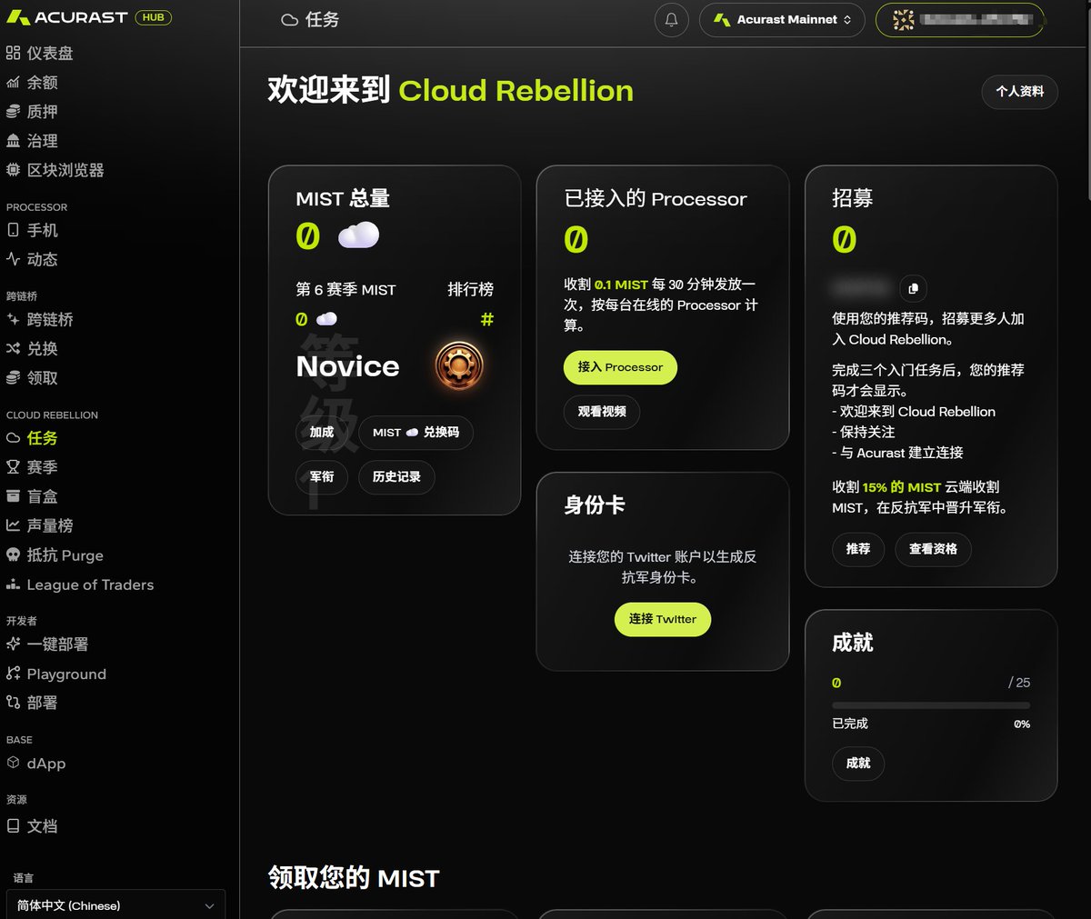This screenshot has width=1091, height=919.
Task: Click the 历史记录 button
Action: [396, 477]
